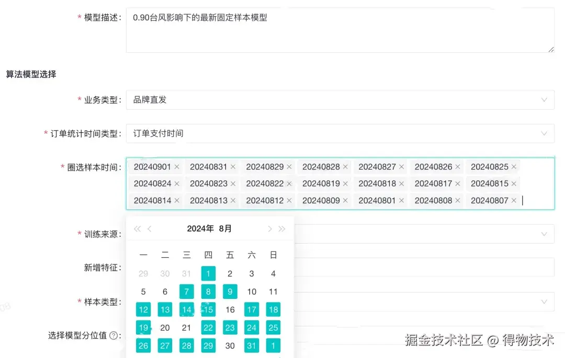Deselect August 19 in the calendar
Screen dimensions: 565x358
[143, 327]
